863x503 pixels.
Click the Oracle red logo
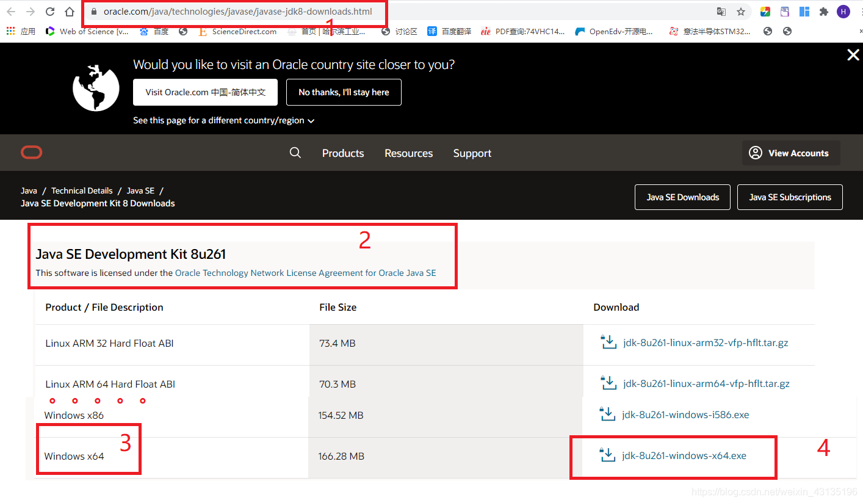[32, 153]
